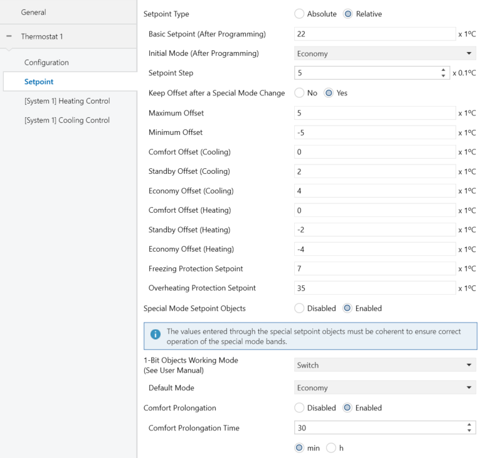Open the 1-Bit Objects Working Mode dropdown
Screen dimensions: 486x458
click(385, 365)
